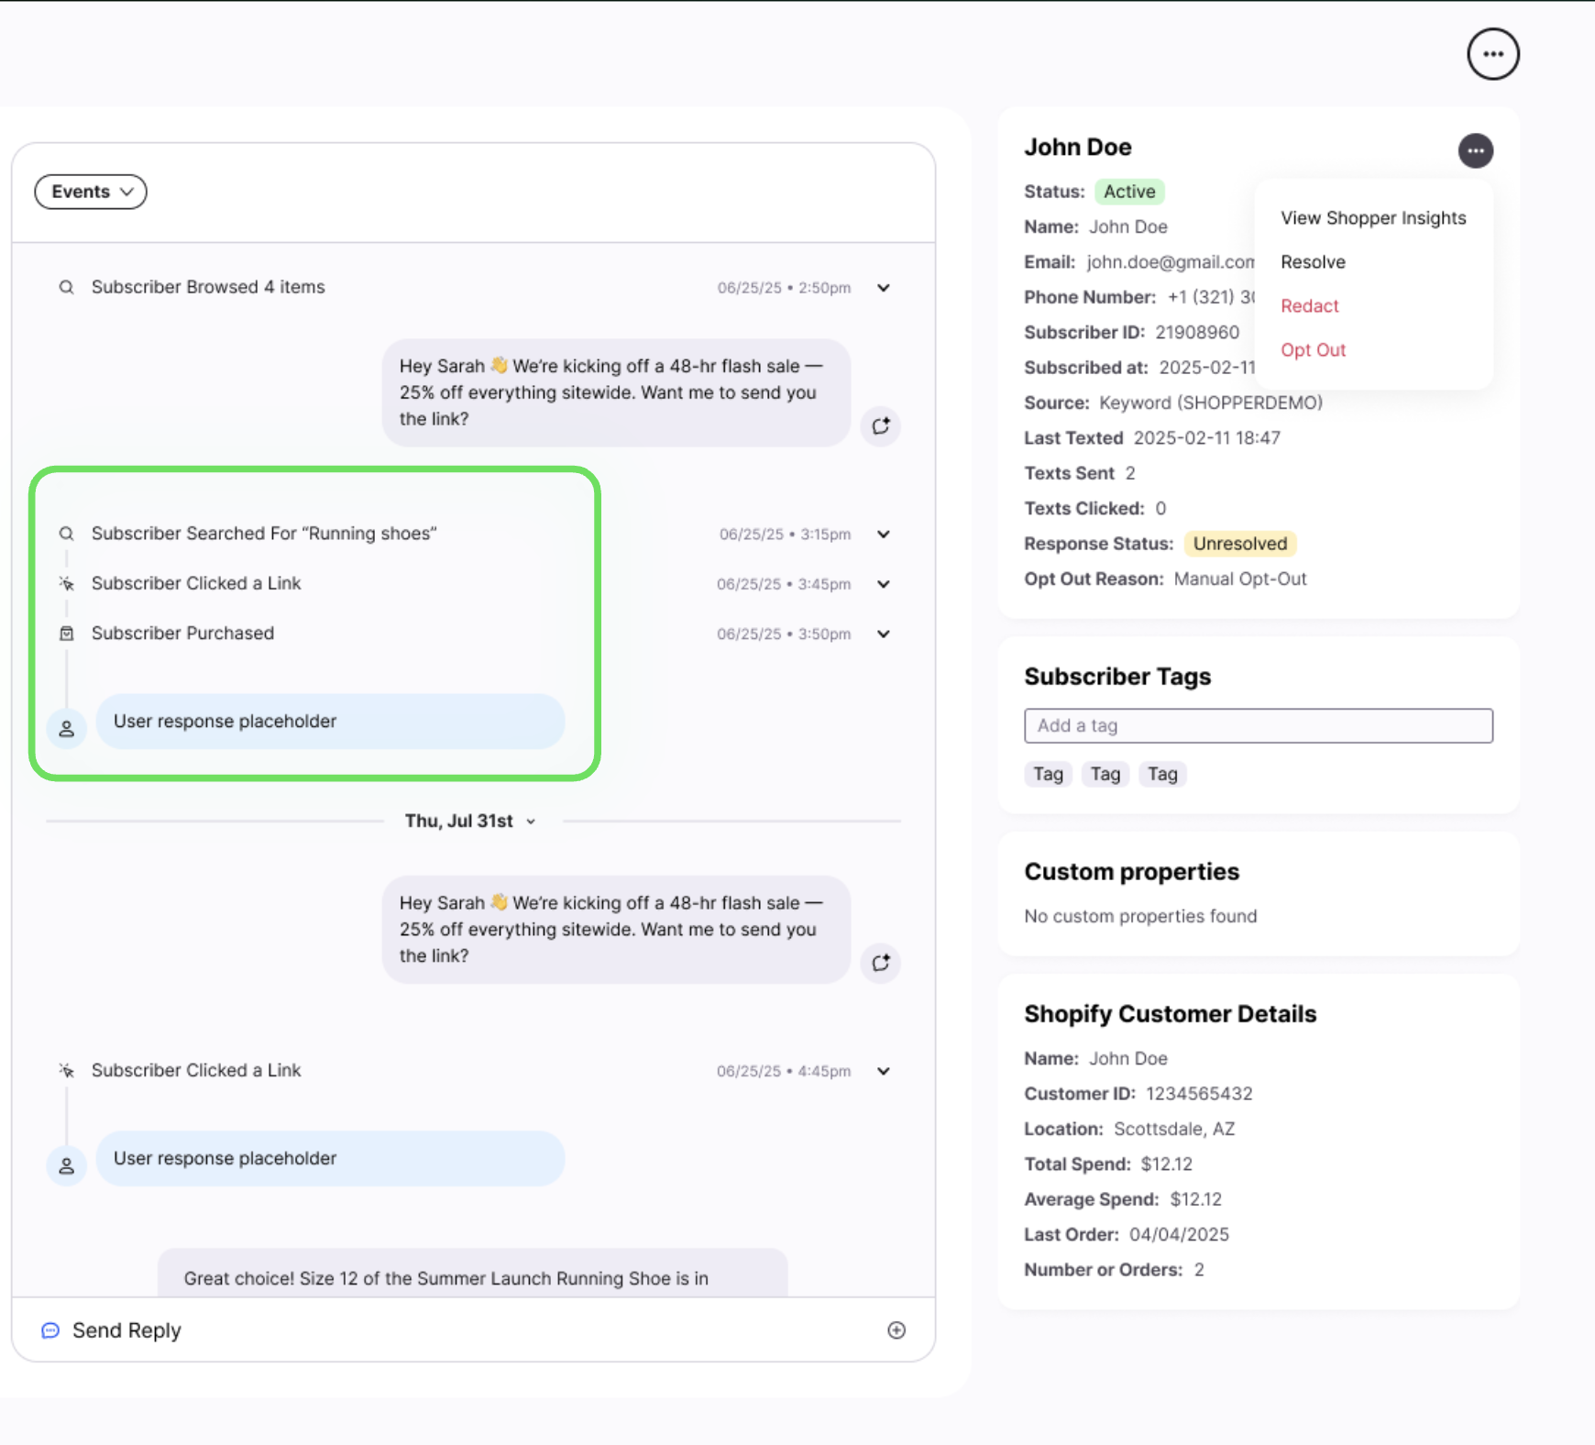
Task: Click the top-right page options ellipsis button
Action: (x=1492, y=54)
